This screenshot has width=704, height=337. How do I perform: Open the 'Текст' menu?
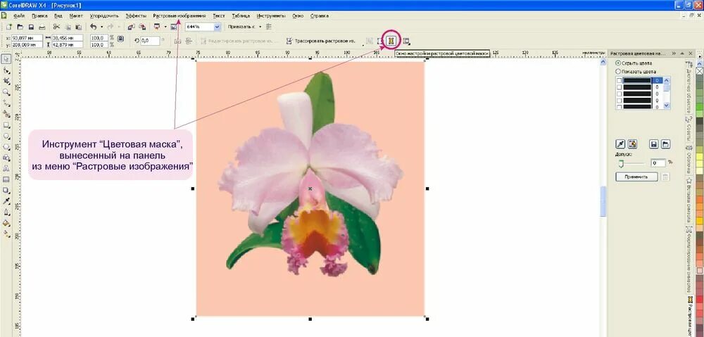(219, 15)
